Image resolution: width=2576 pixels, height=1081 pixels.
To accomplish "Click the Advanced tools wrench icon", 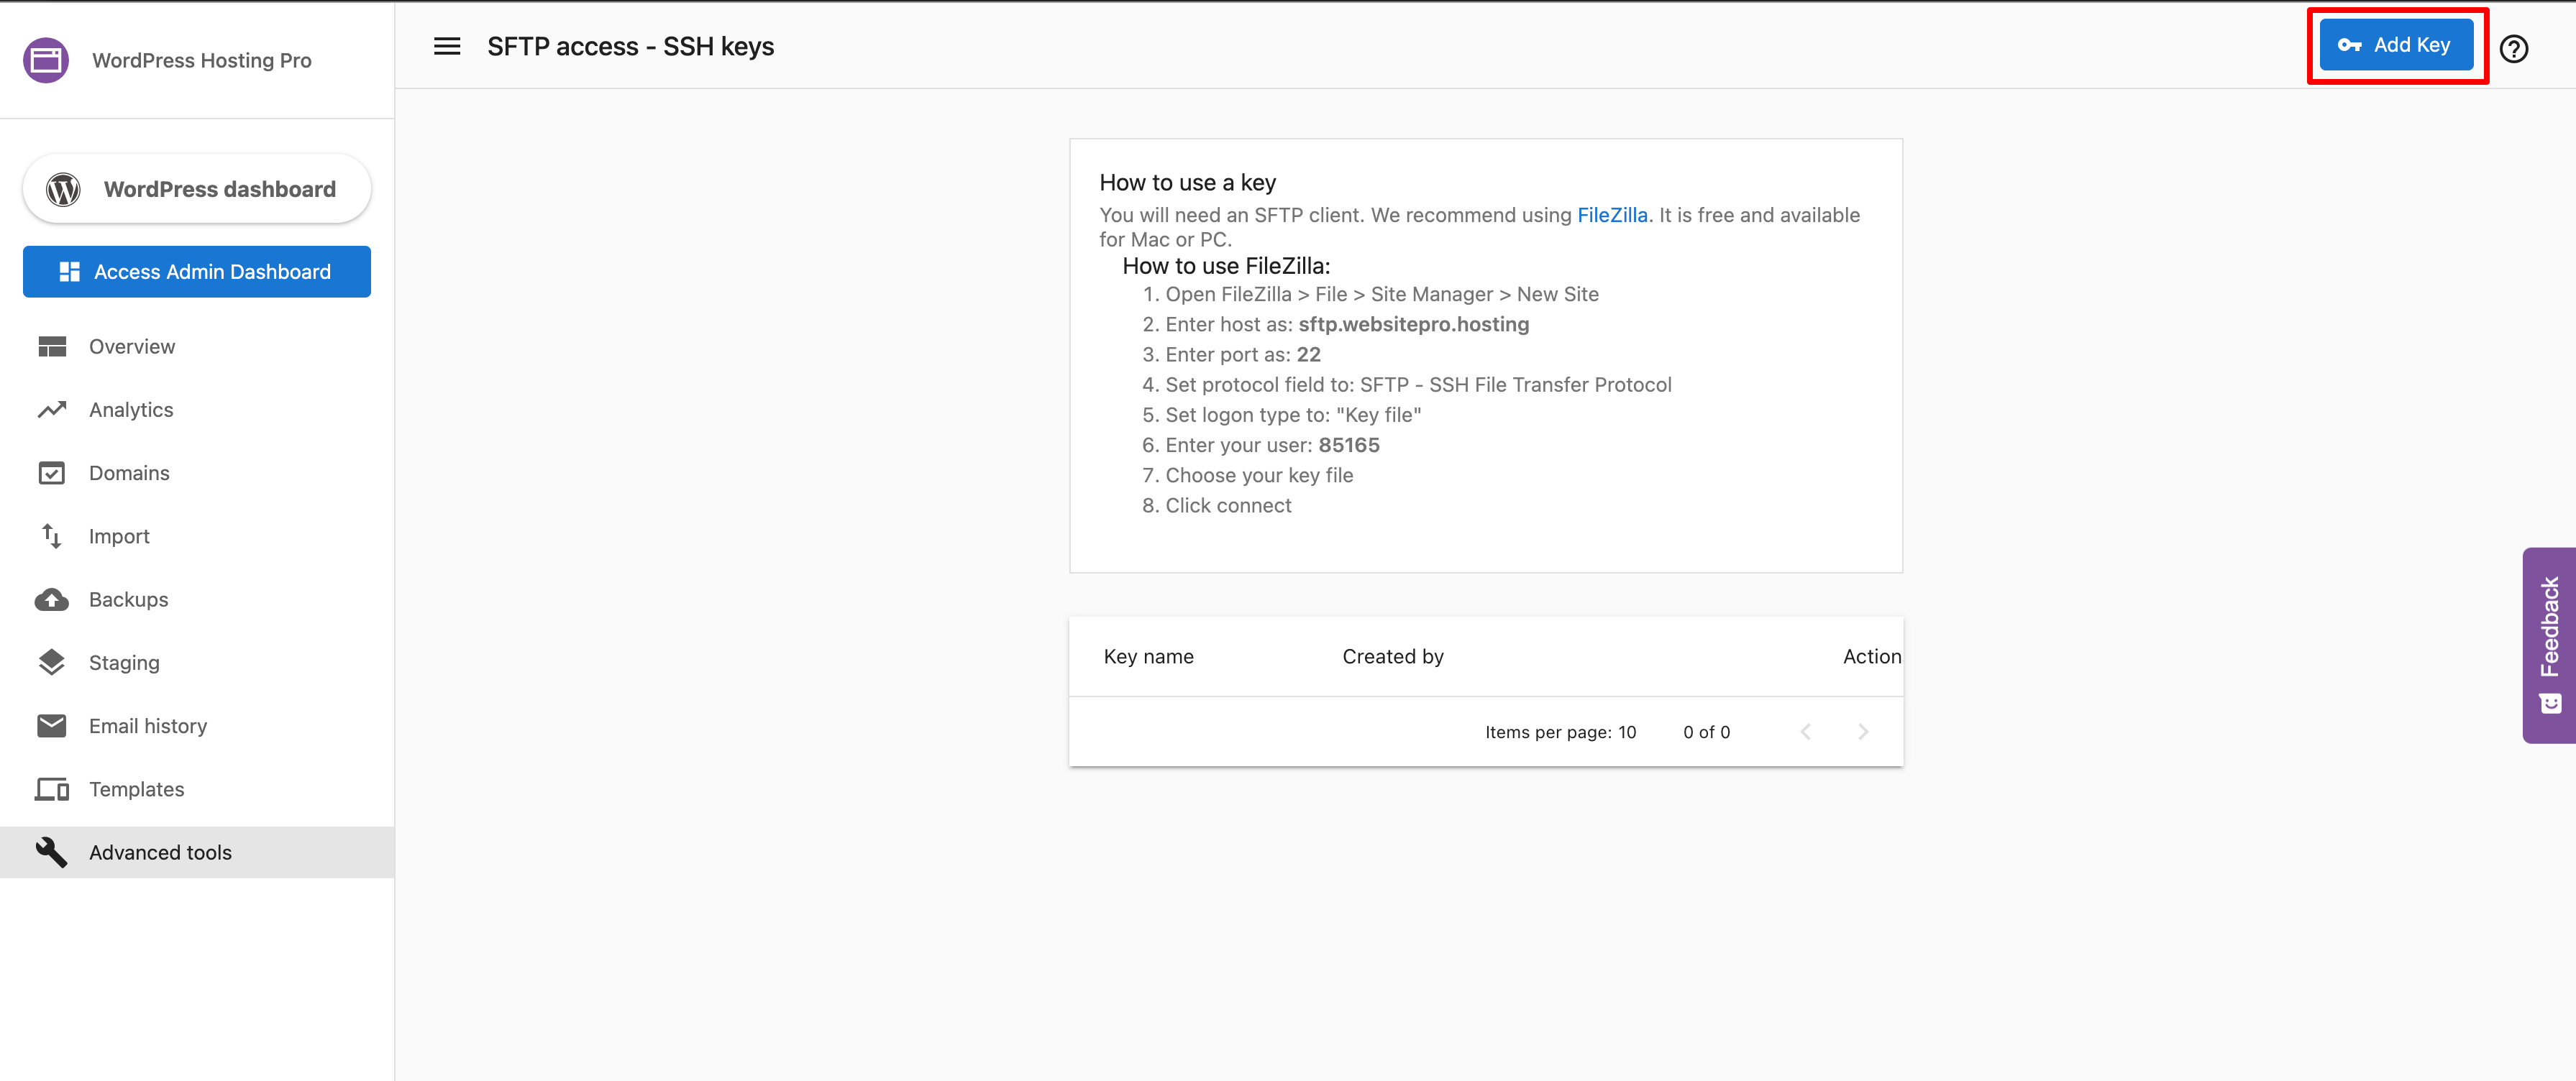I will click(52, 851).
